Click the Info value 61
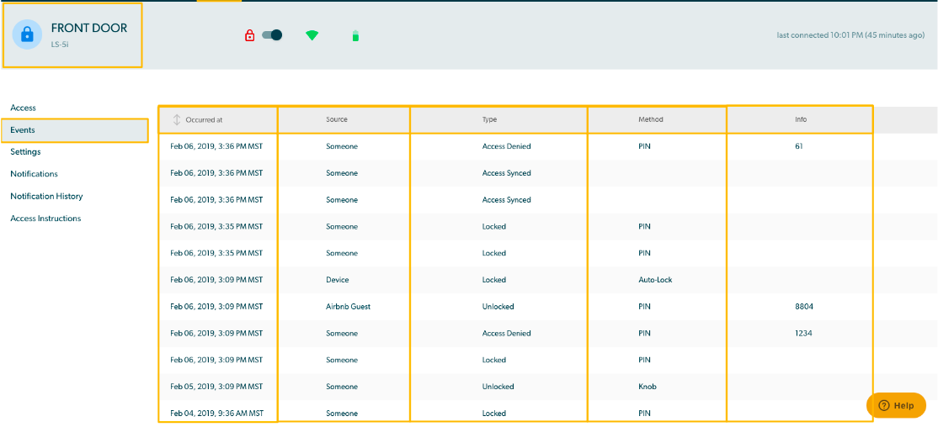This screenshot has width=938, height=448. click(x=798, y=145)
